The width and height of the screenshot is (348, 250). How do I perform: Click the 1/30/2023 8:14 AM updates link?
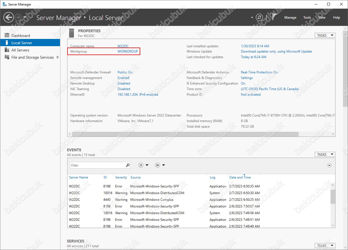pyautogui.click(x=255, y=46)
